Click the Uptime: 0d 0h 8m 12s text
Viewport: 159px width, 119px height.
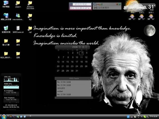(x=11, y=107)
